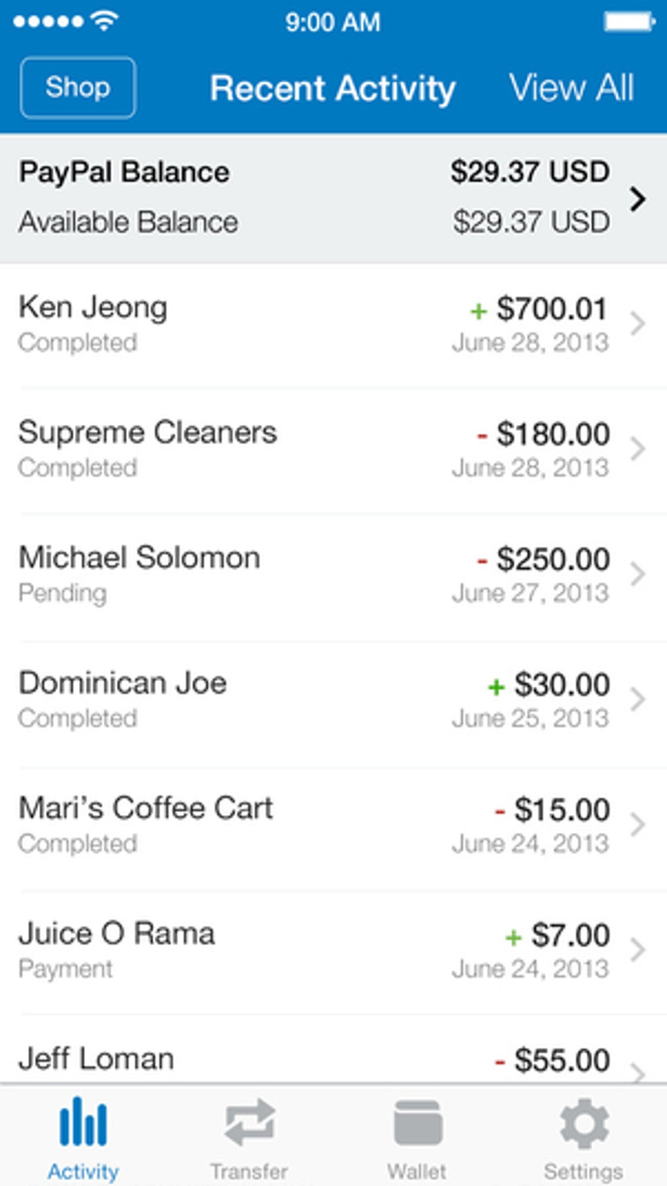Open Dominican Joe transaction chevron
This screenshot has width=667, height=1186.
click(638, 699)
